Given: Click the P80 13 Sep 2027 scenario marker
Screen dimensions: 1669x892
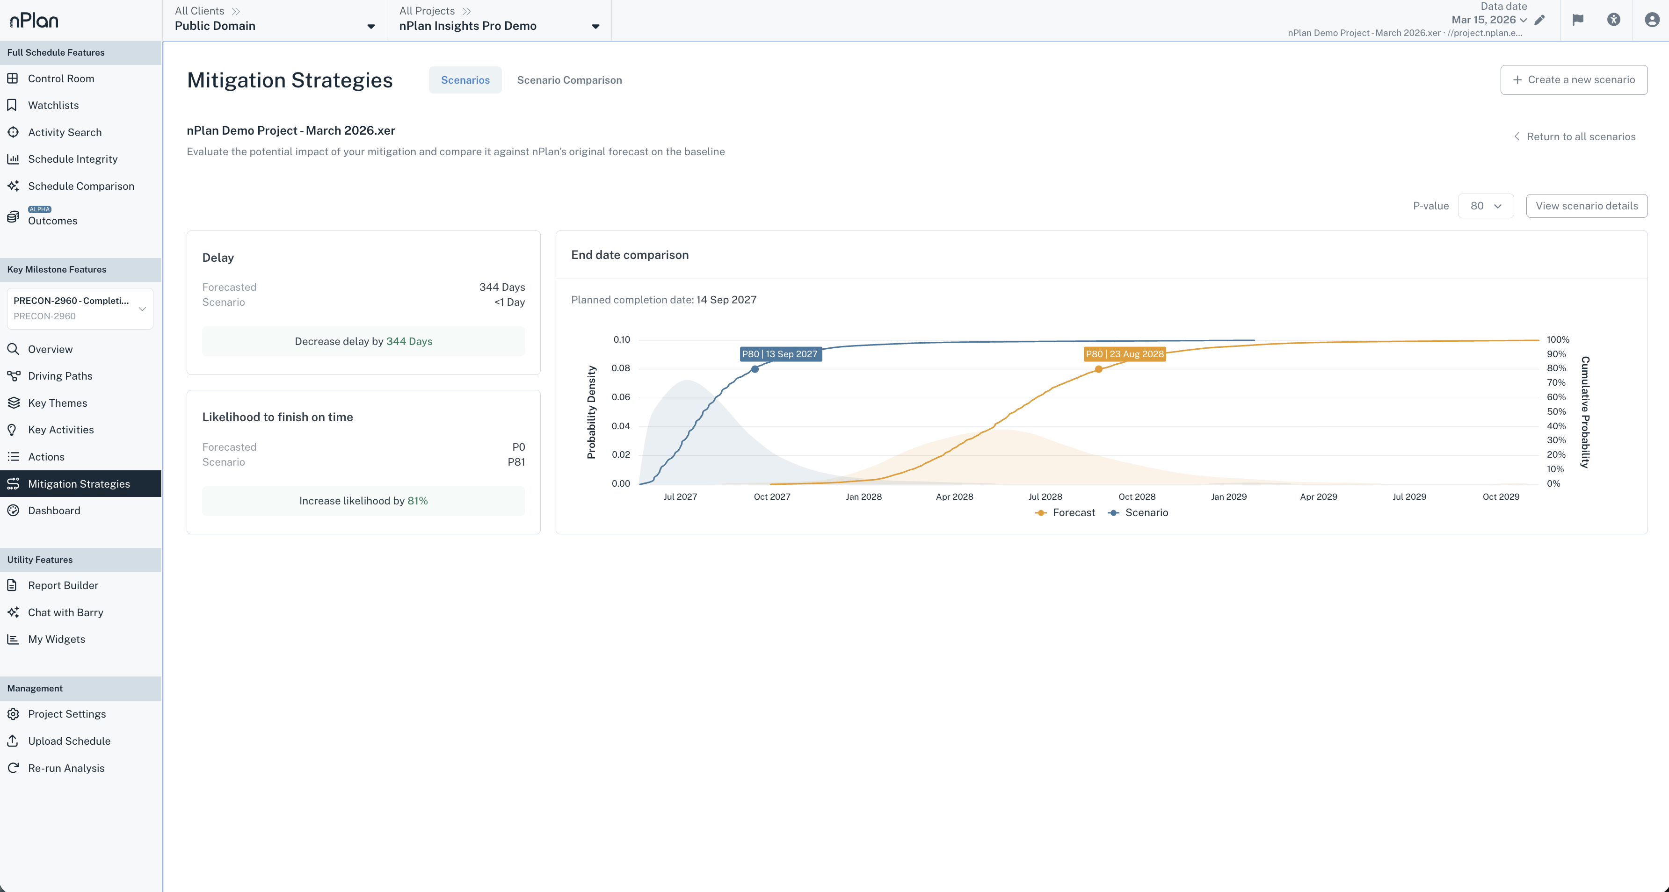Looking at the screenshot, I should click(x=755, y=369).
